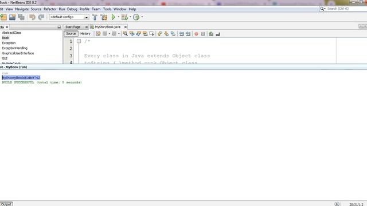
Task: Open the Run Project dropdown arrow
Action: coord(119,17)
